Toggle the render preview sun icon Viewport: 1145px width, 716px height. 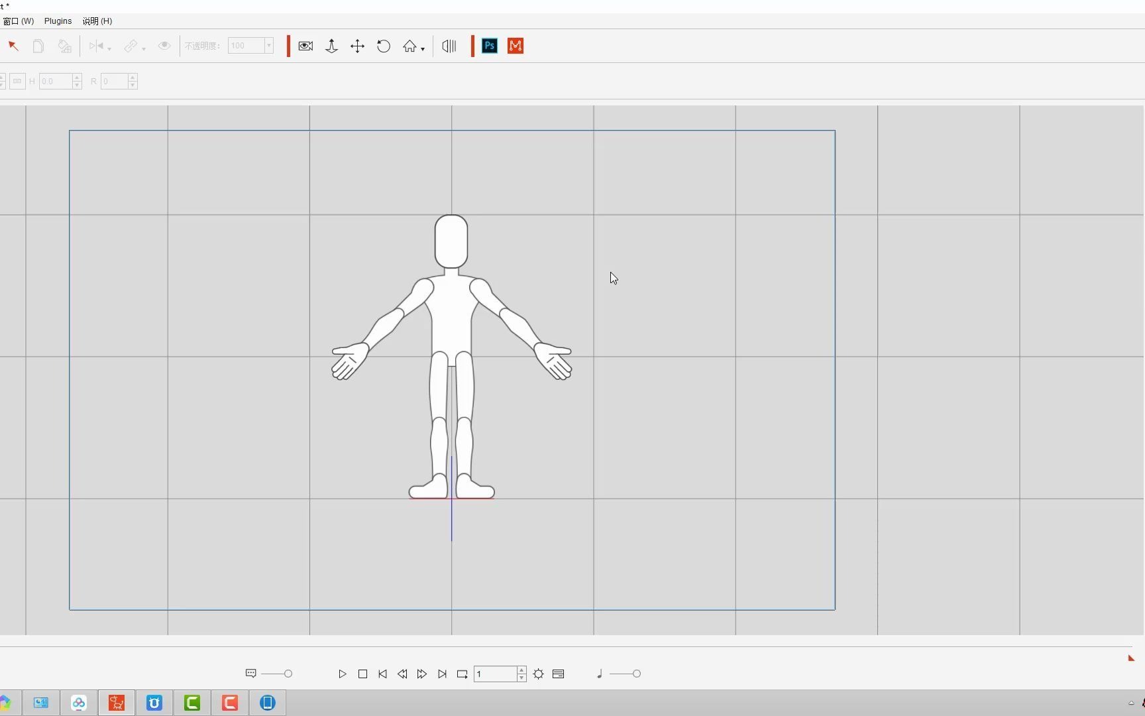pyautogui.click(x=538, y=674)
